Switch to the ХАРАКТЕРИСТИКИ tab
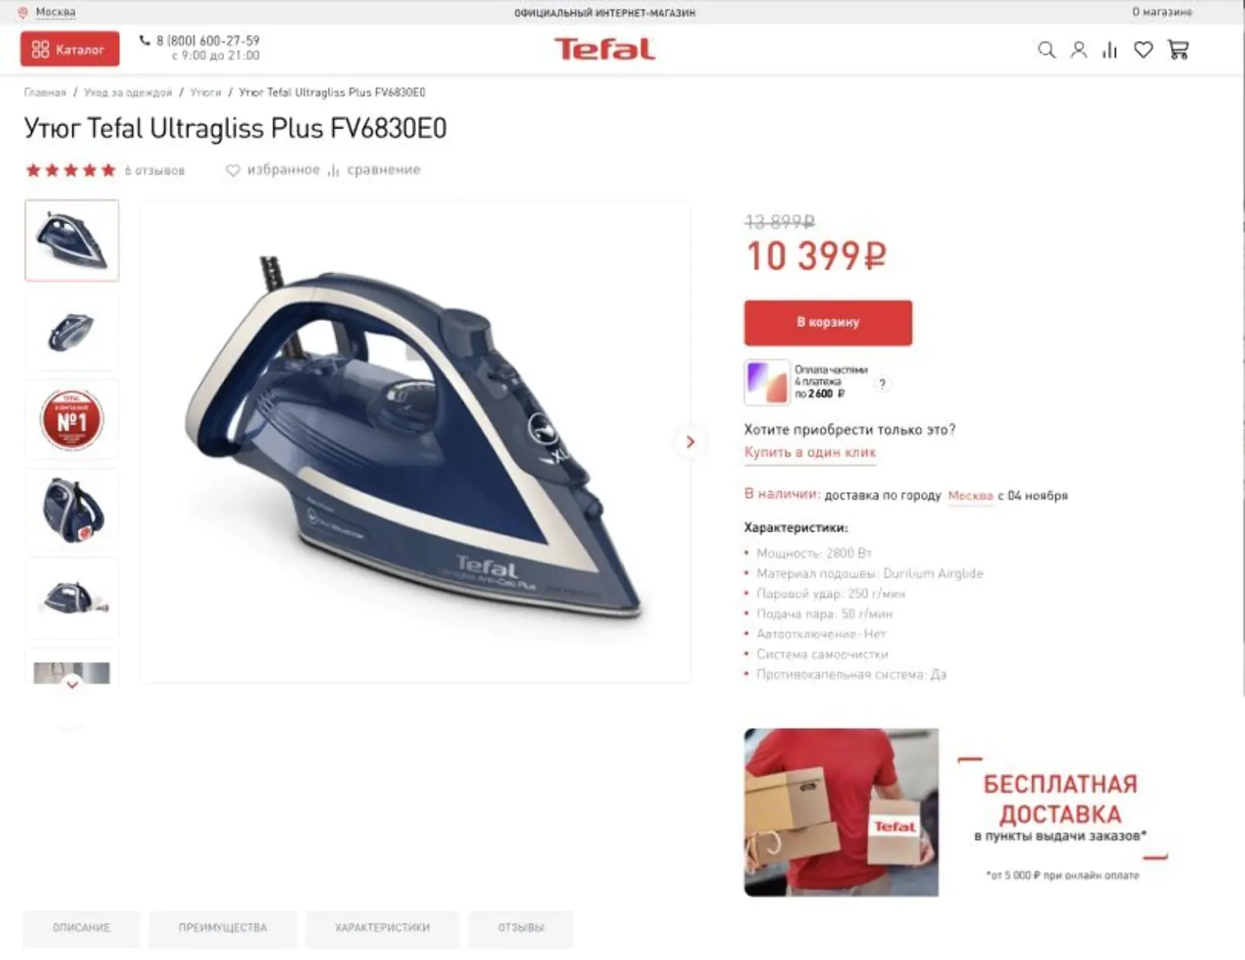Screen dimensions: 1245x960 coord(382,927)
